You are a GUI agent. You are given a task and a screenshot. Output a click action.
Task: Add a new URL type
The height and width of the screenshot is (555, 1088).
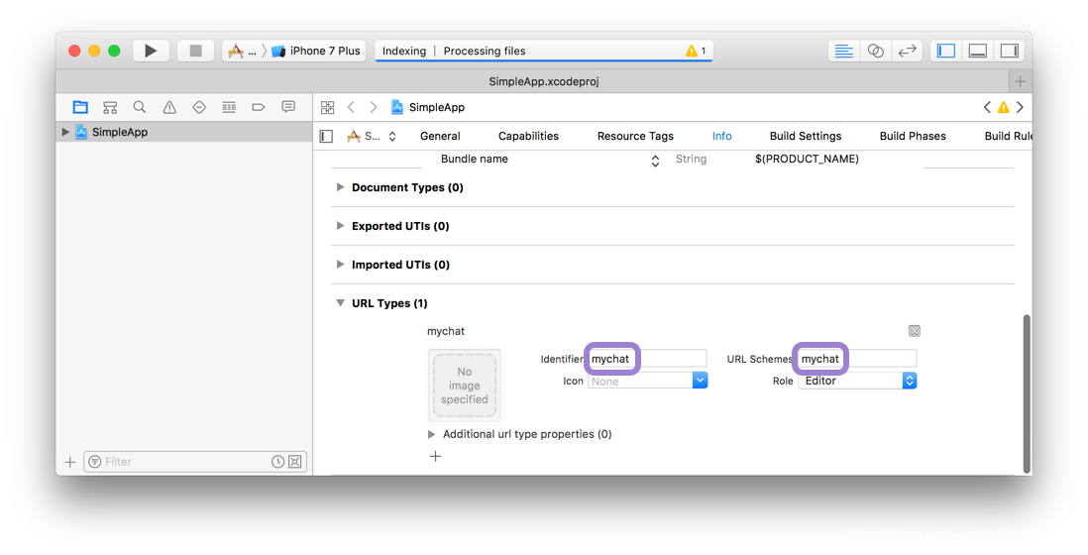(435, 456)
